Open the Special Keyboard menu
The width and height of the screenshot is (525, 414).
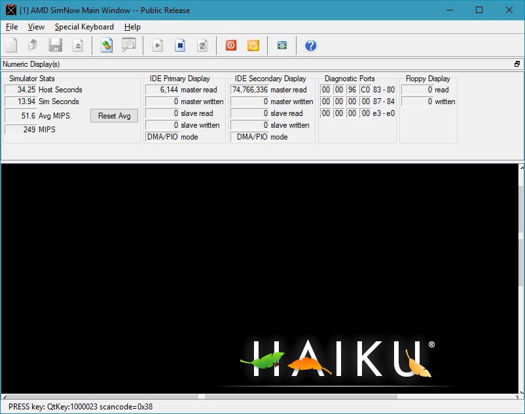point(84,27)
